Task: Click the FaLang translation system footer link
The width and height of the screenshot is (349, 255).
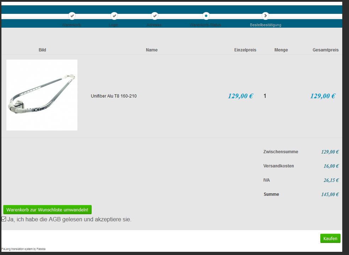Action: pyautogui.click(x=23, y=249)
